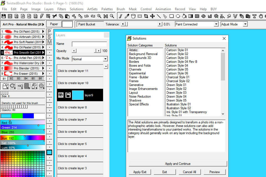Select the Rectangle shape tool

172,16
